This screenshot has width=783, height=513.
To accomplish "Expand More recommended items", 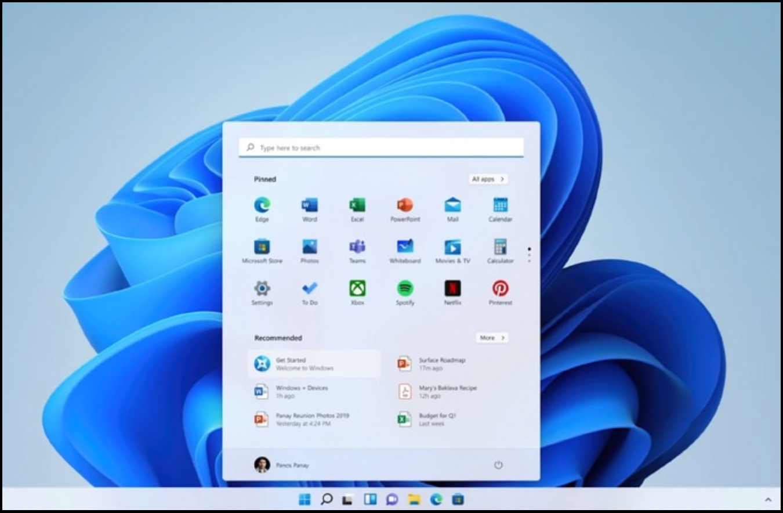I will 492,338.
